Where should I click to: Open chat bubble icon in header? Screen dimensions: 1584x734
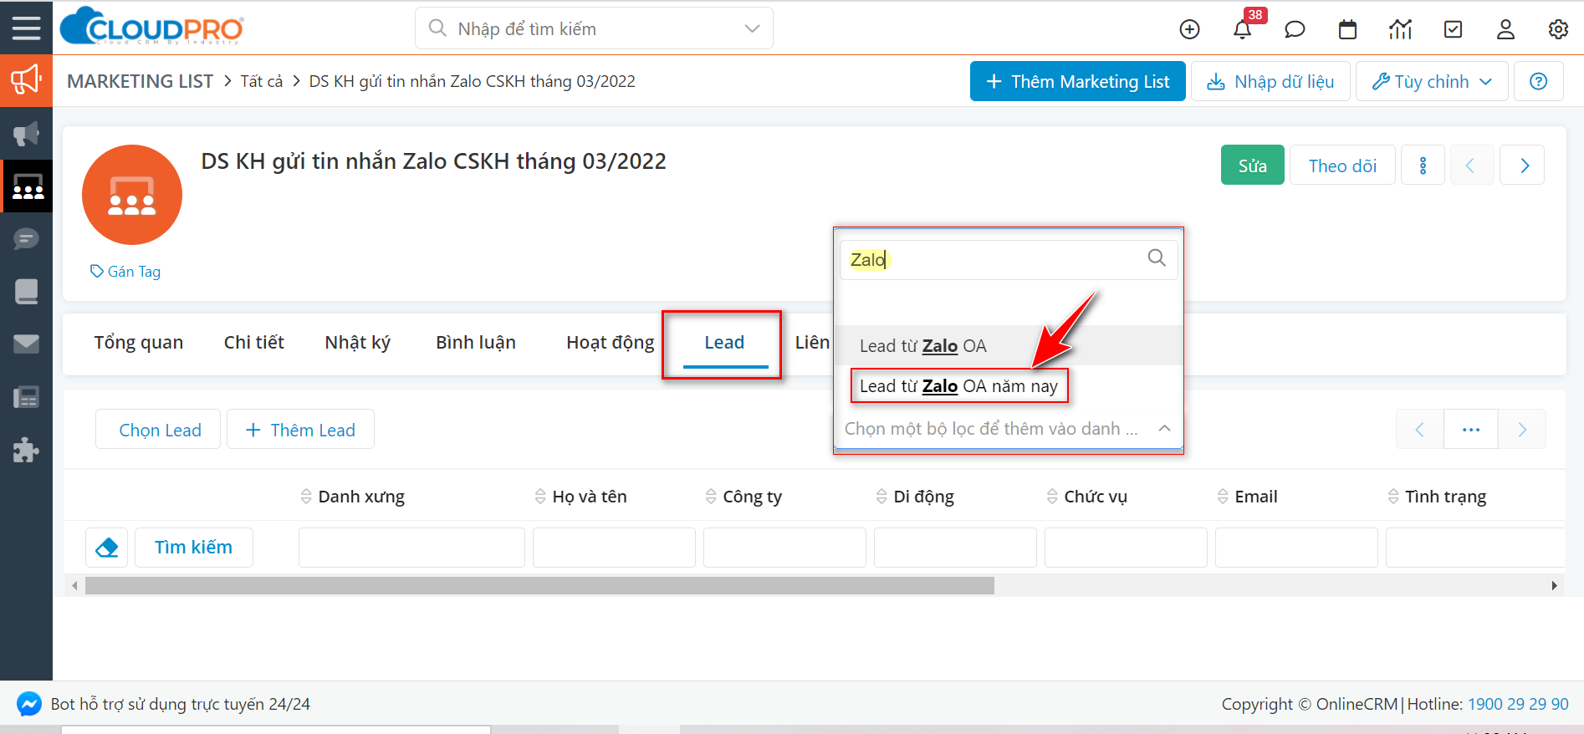click(1295, 29)
